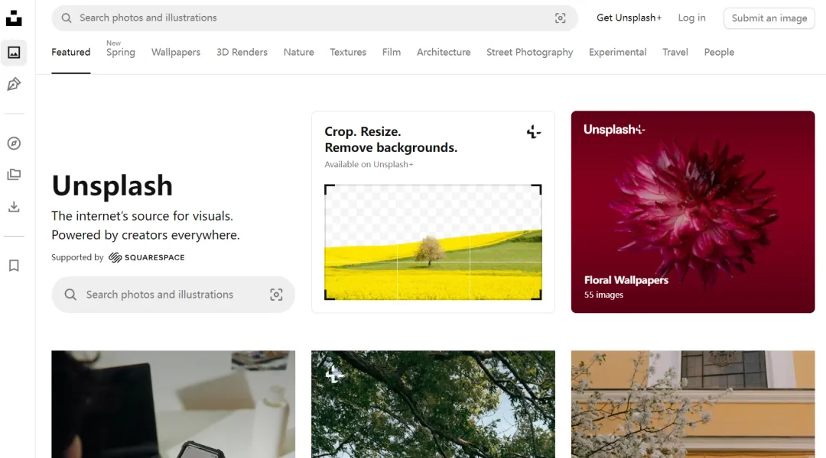This screenshot has height=458, width=826.
Task: Open the Street Photography tab
Action: pyautogui.click(x=529, y=52)
